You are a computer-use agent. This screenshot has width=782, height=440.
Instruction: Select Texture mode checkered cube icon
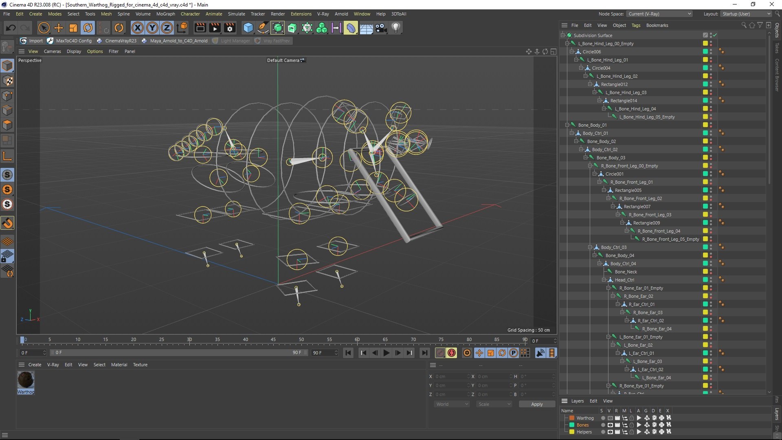click(7, 81)
